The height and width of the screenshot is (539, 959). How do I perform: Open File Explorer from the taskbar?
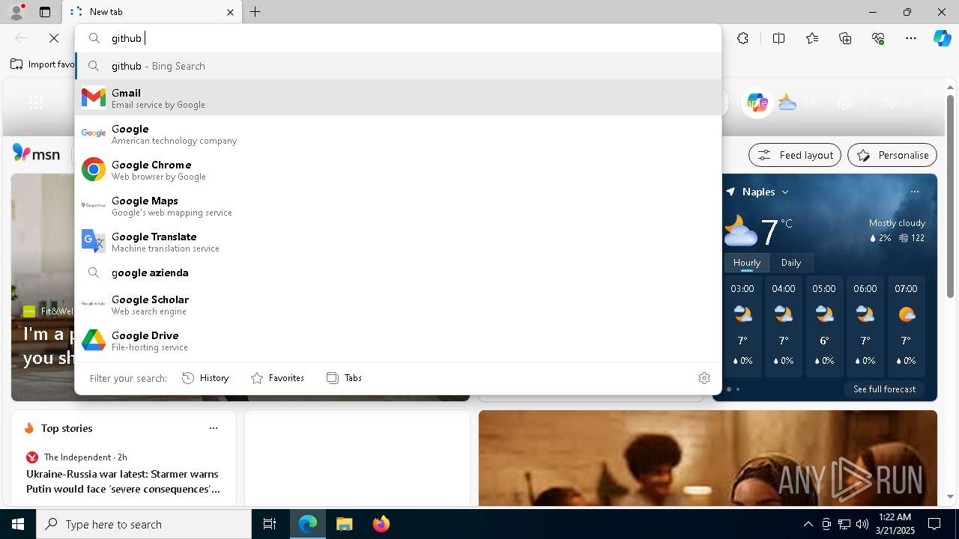tap(344, 524)
